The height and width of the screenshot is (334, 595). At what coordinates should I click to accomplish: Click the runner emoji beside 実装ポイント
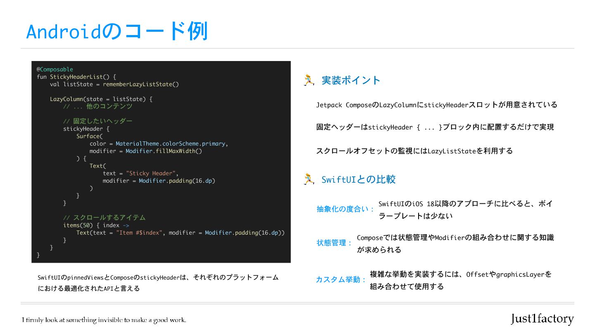[x=309, y=80]
